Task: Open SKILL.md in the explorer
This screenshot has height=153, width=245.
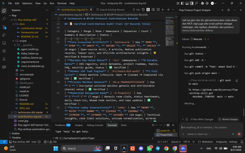Action: (24, 108)
